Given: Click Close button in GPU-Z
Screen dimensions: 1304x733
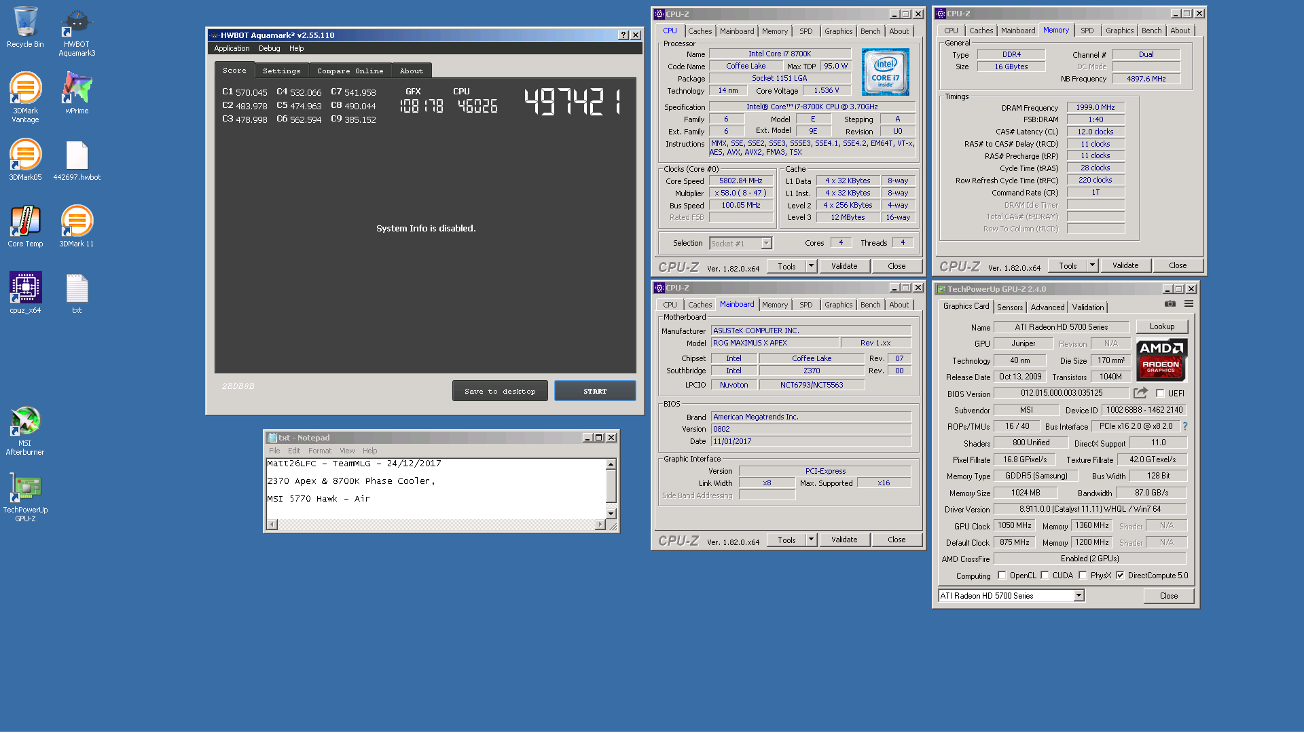Looking at the screenshot, I should tap(1169, 595).
